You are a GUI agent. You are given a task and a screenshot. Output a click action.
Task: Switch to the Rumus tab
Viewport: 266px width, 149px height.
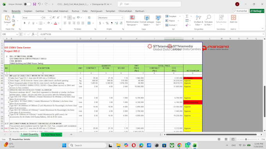(75, 11)
